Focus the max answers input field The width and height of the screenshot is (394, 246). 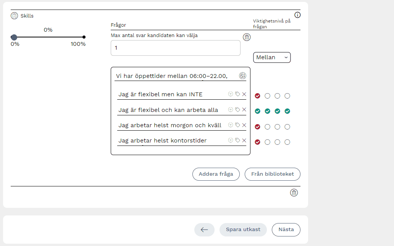[176, 48]
